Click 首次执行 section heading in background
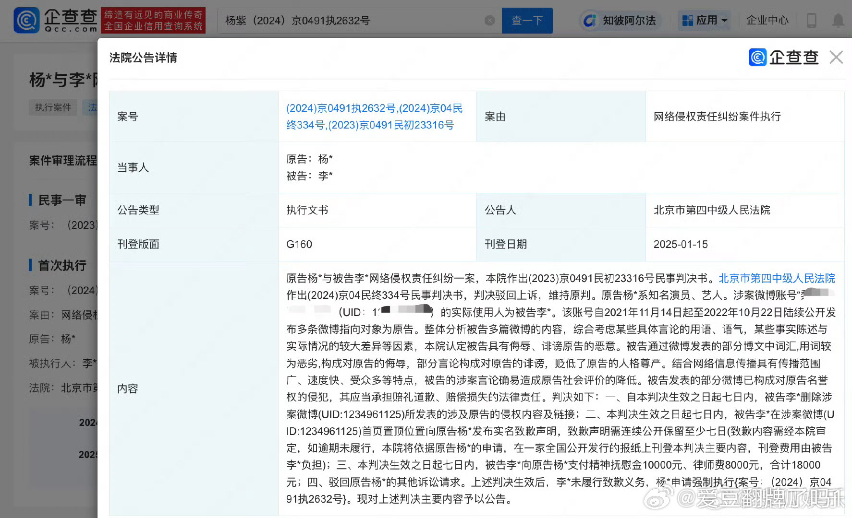852x518 pixels. point(61,265)
